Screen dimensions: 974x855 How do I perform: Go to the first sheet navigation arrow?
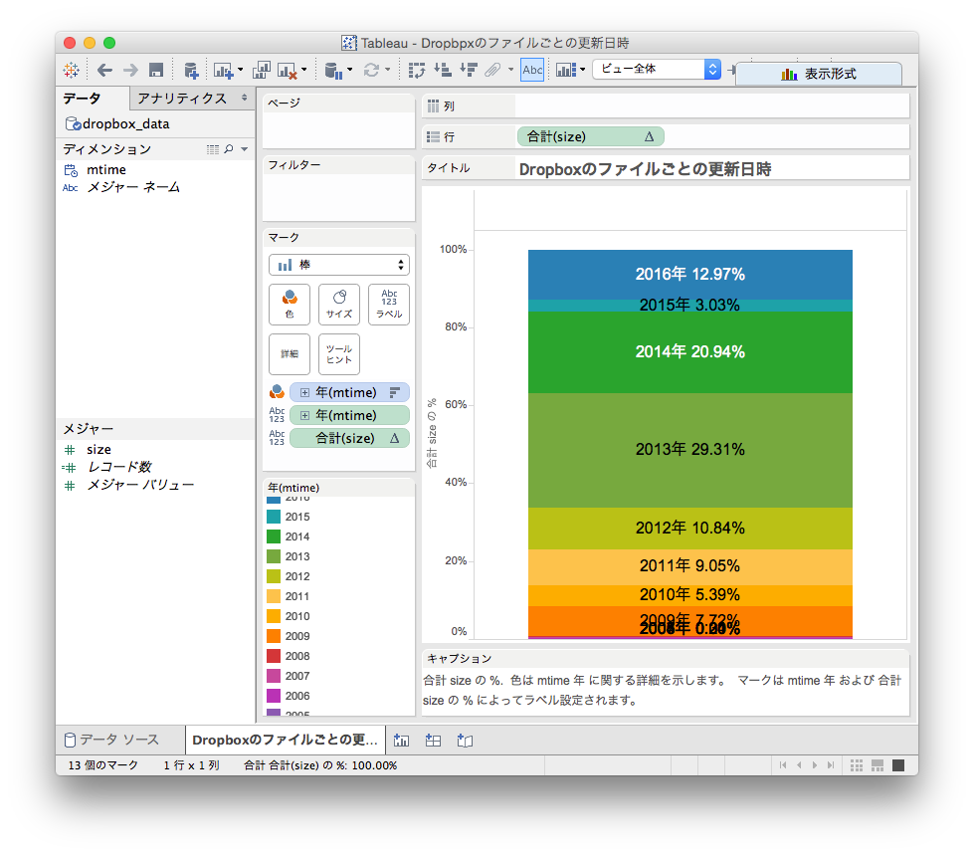(x=783, y=765)
